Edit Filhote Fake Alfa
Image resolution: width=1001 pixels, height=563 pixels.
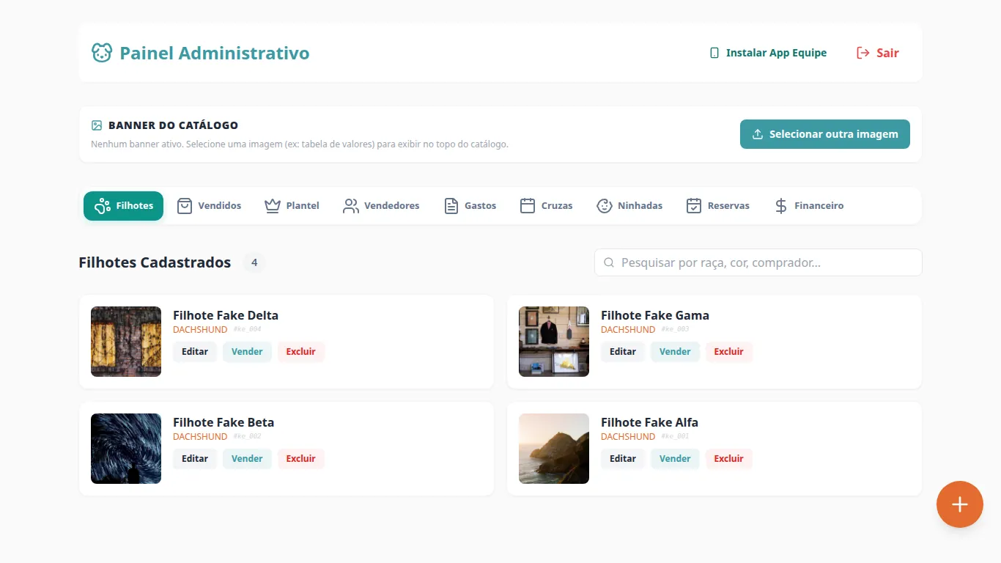coord(623,459)
